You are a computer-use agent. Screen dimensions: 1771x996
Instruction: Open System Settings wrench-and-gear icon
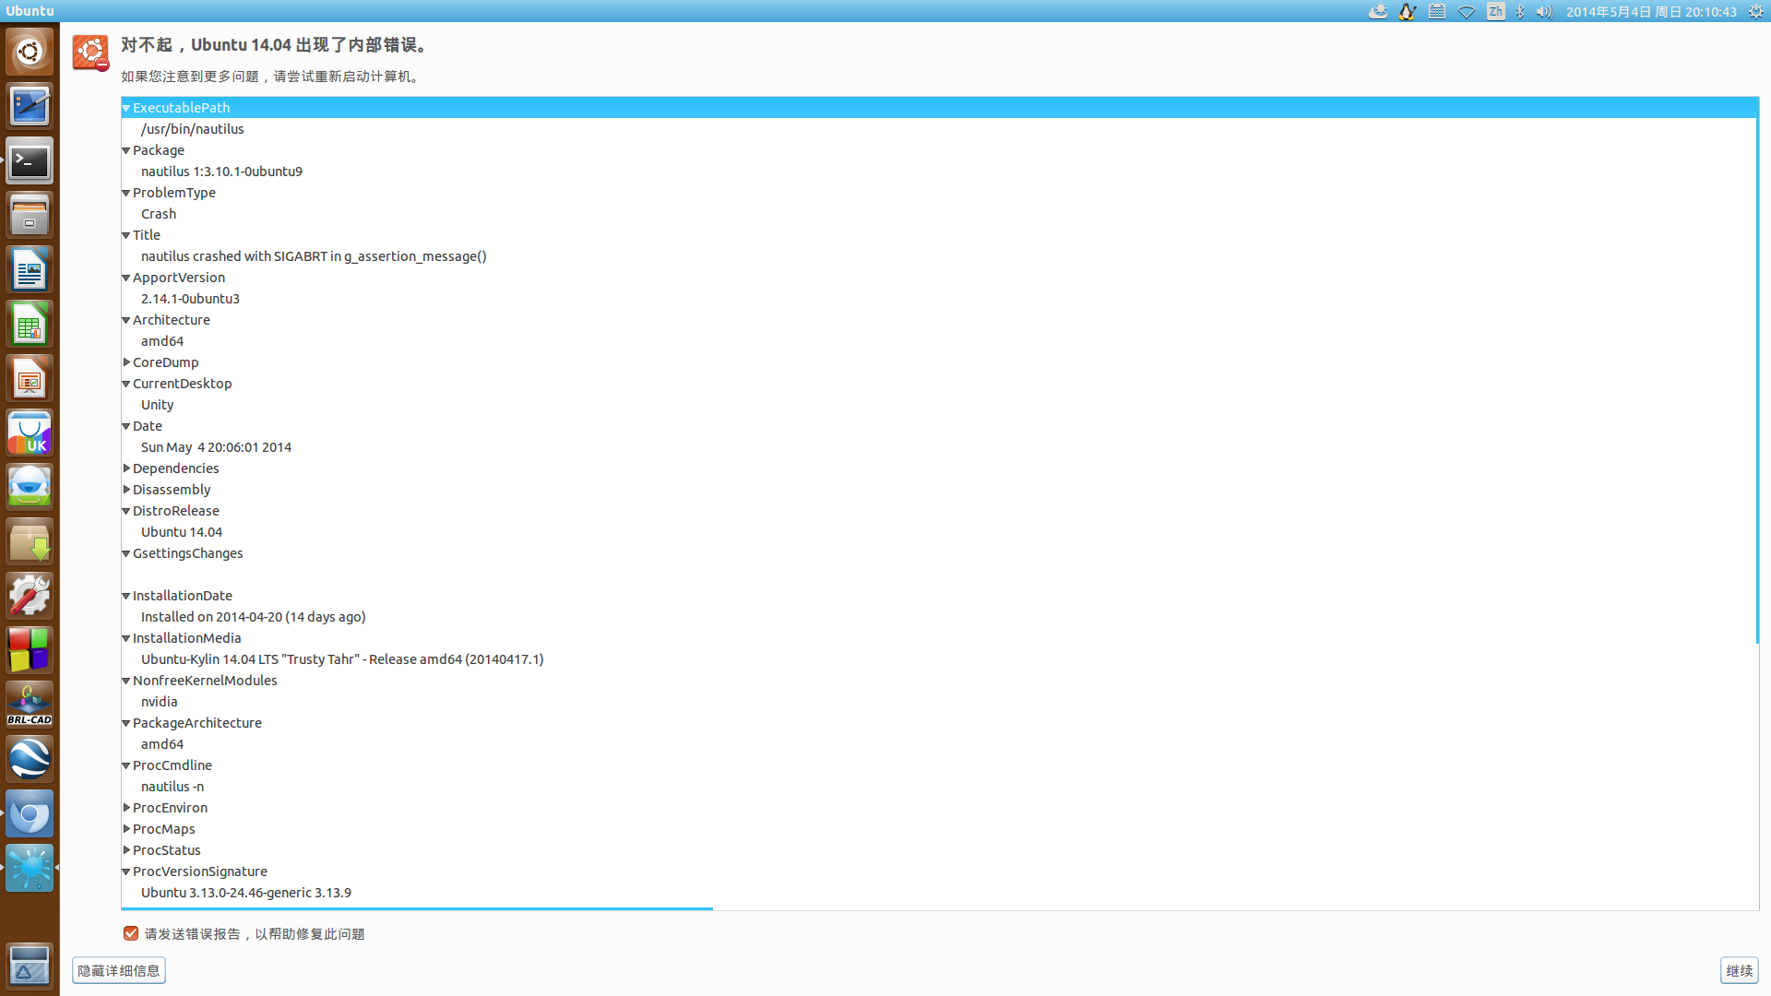coord(30,596)
